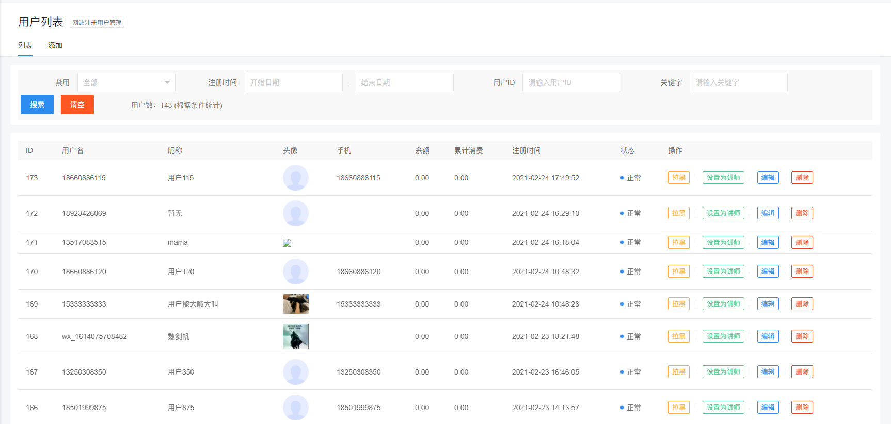Open default avatar of user 170

click(x=296, y=272)
